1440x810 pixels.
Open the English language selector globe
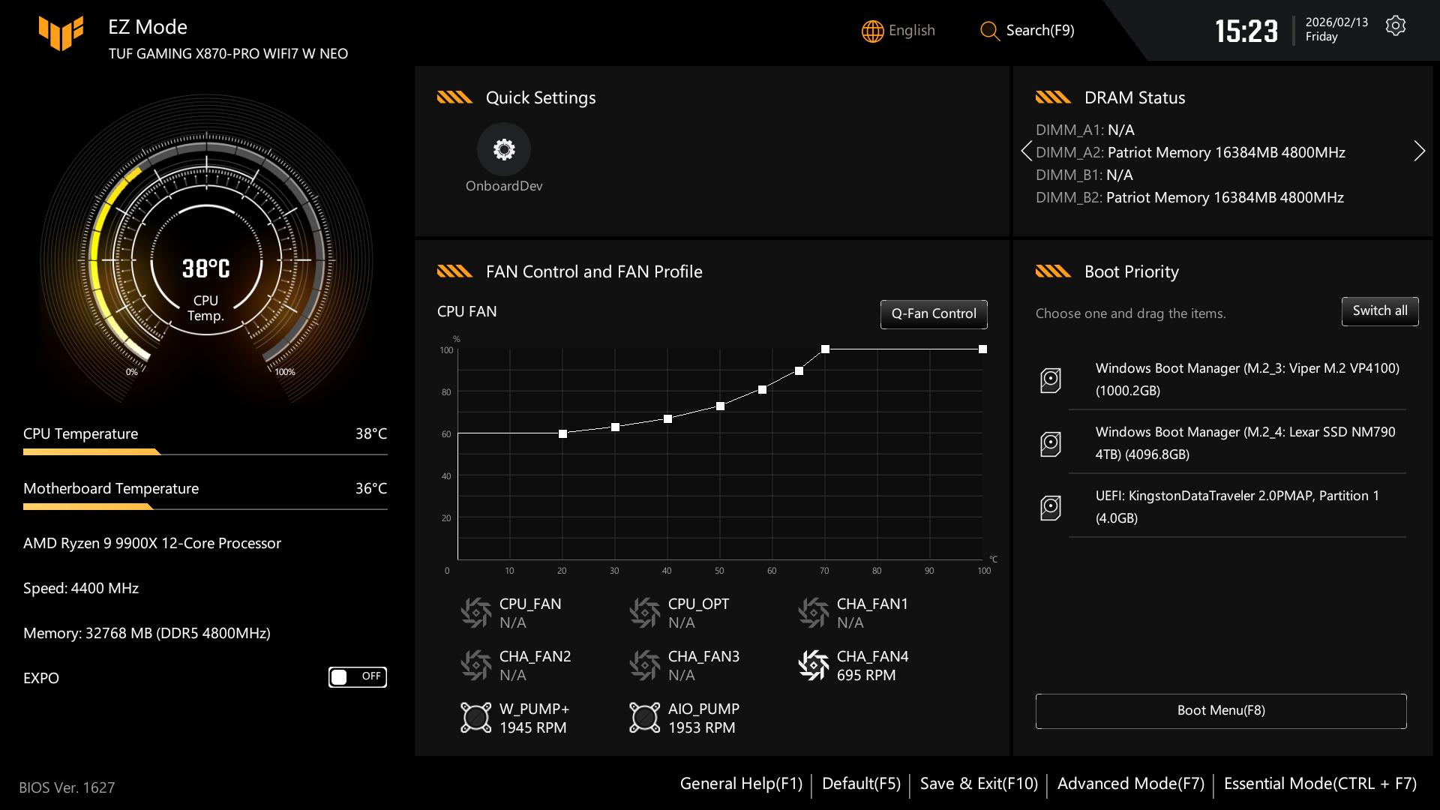pos(871,31)
